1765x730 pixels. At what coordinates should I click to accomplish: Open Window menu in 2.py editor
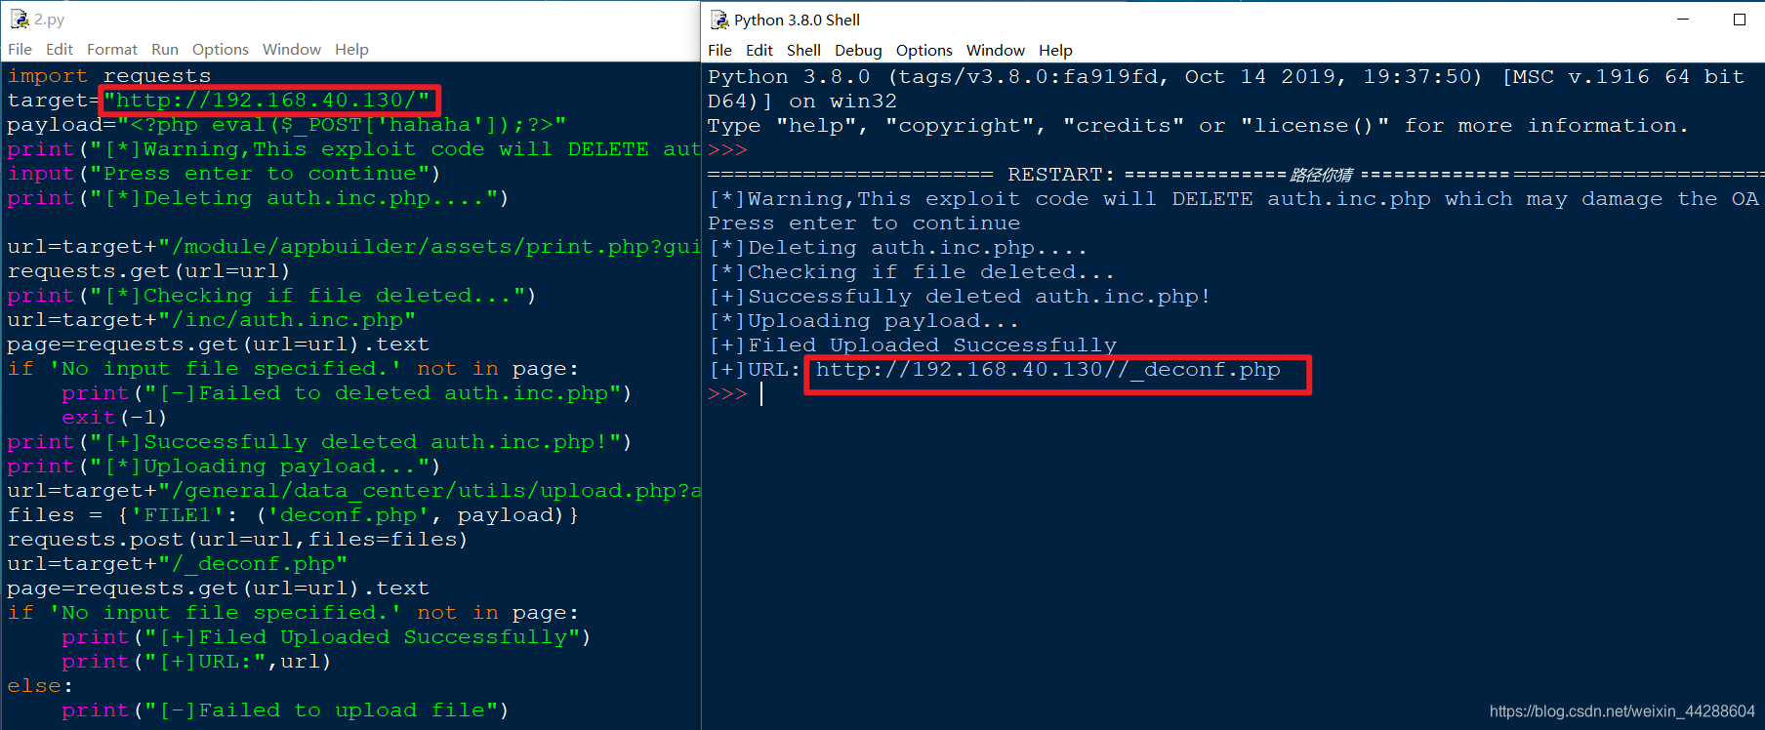coord(292,49)
